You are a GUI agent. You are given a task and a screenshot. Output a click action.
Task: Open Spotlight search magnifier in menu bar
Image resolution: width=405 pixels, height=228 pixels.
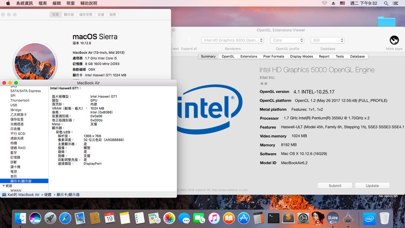(386, 3)
